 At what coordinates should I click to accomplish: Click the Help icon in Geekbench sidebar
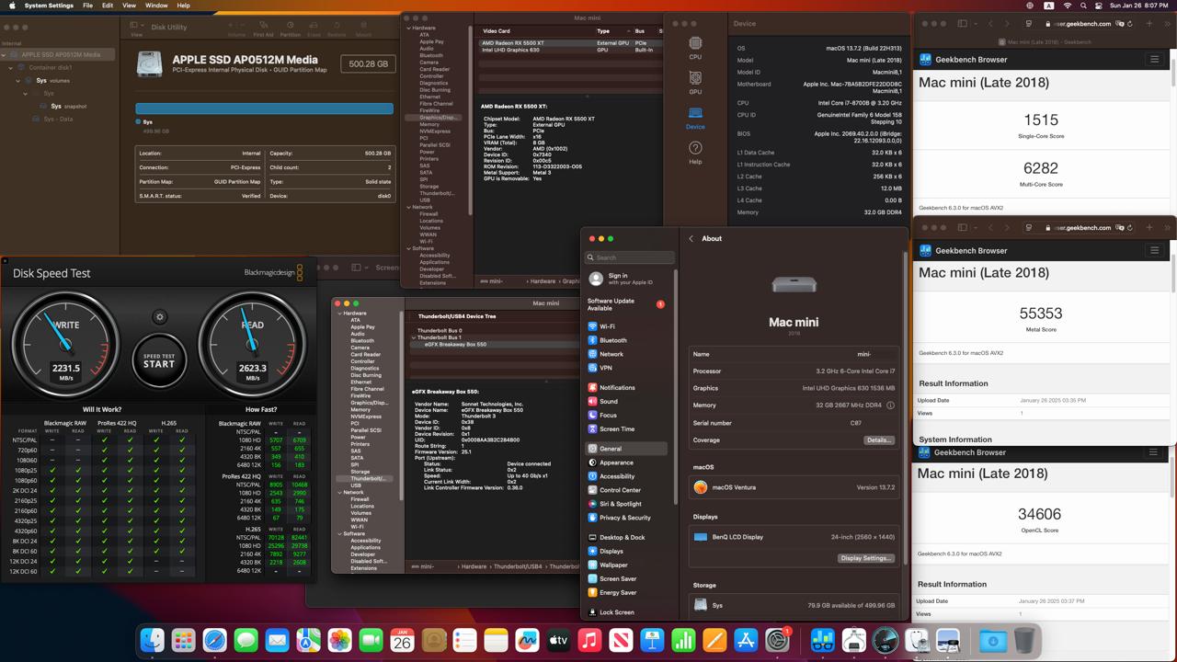(695, 152)
